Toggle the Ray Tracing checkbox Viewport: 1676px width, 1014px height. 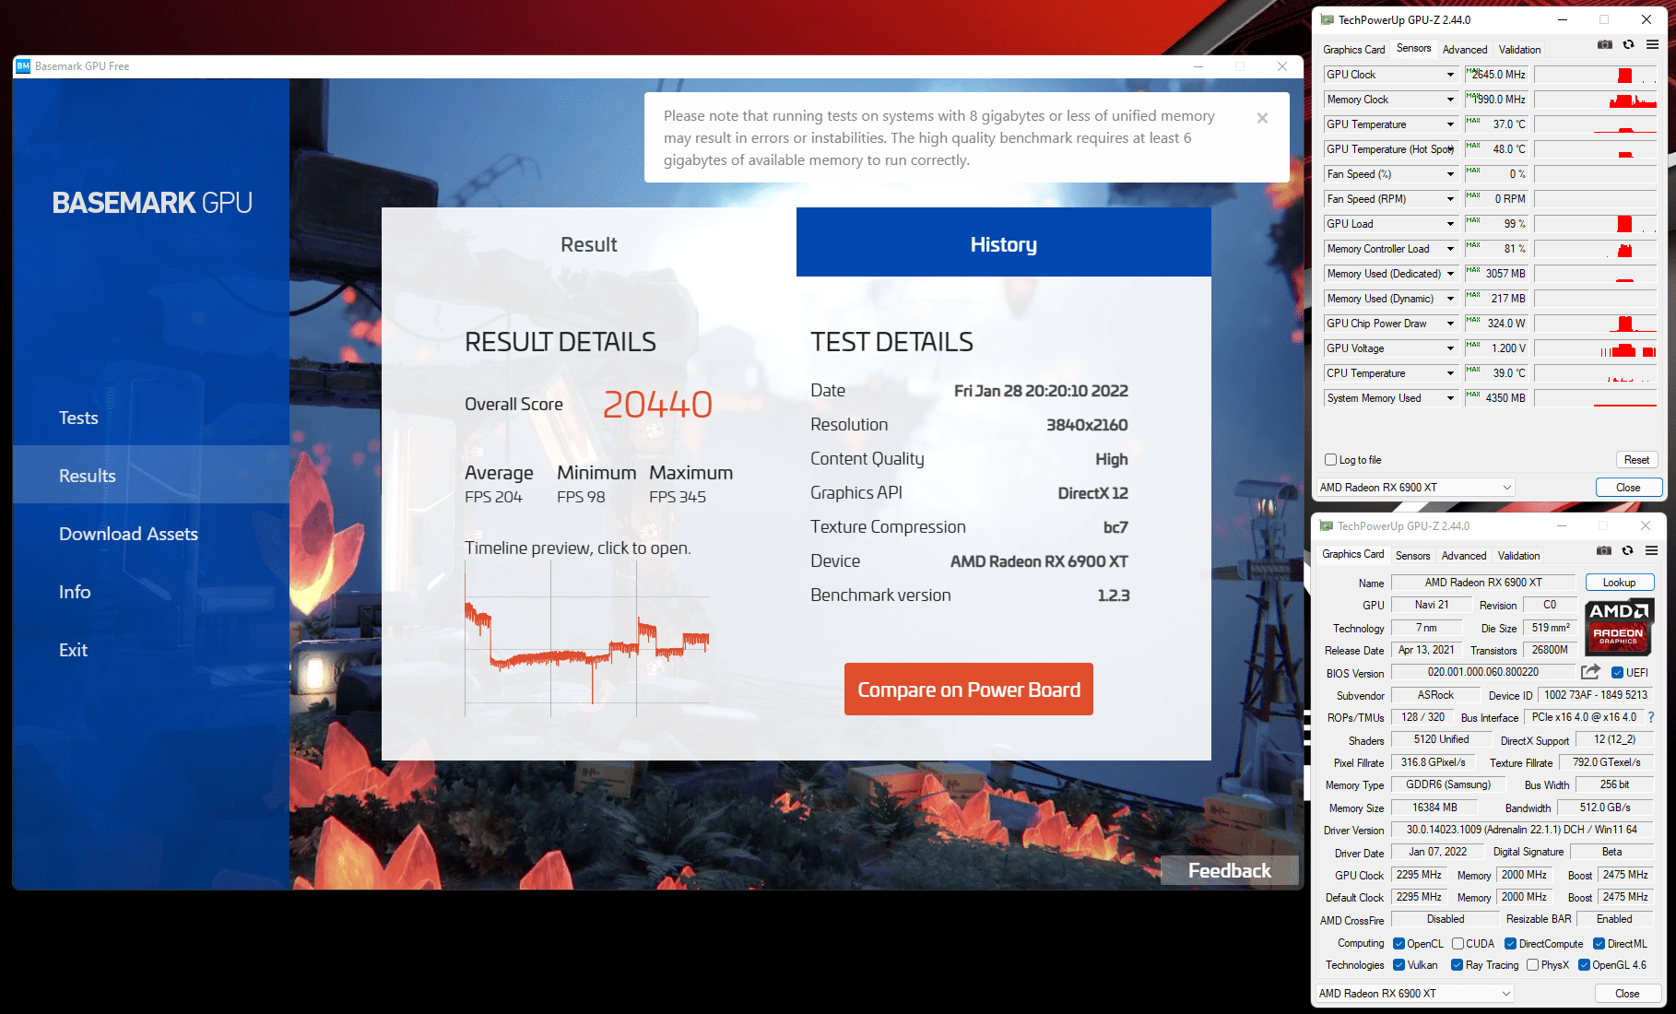1457,965
